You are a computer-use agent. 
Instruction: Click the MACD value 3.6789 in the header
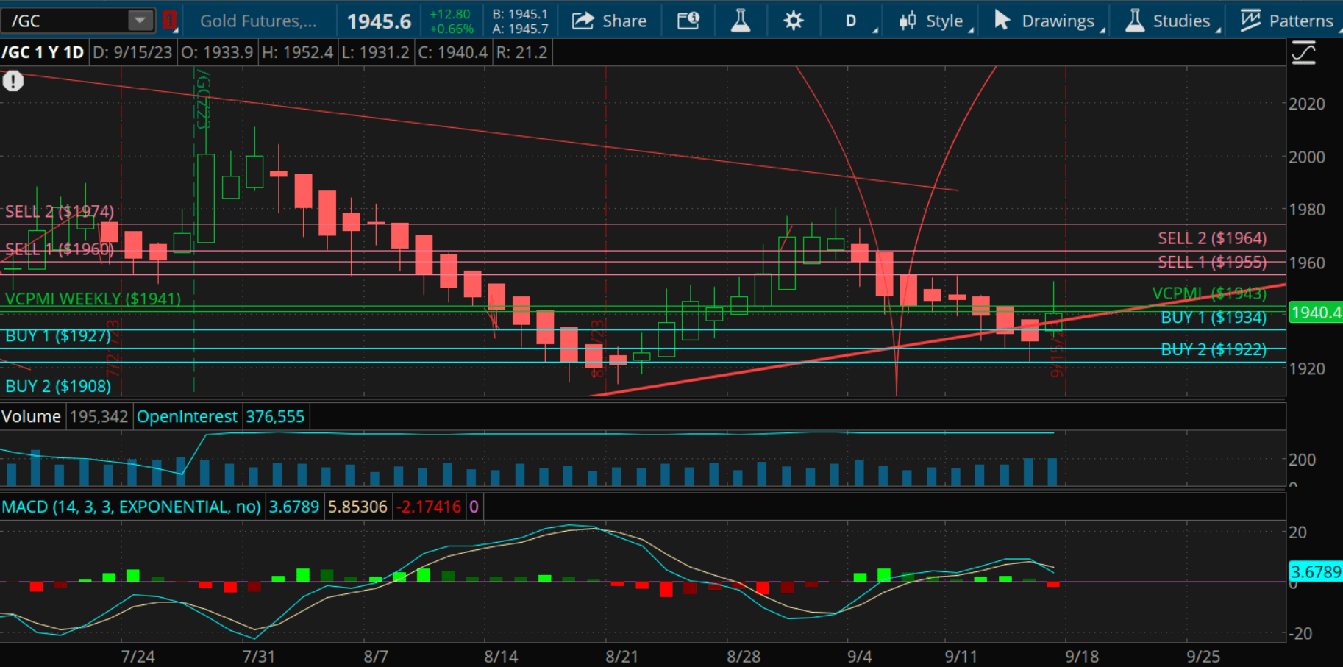point(294,507)
